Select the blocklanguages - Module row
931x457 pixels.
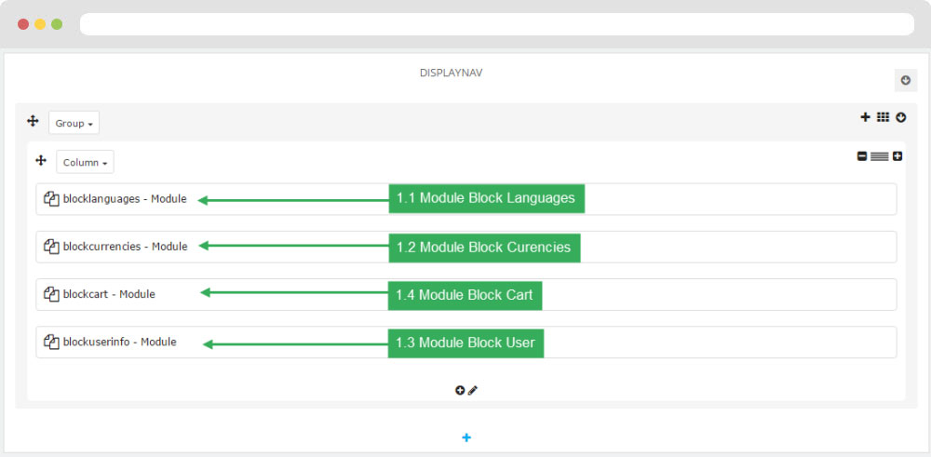(x=466, y=199)
